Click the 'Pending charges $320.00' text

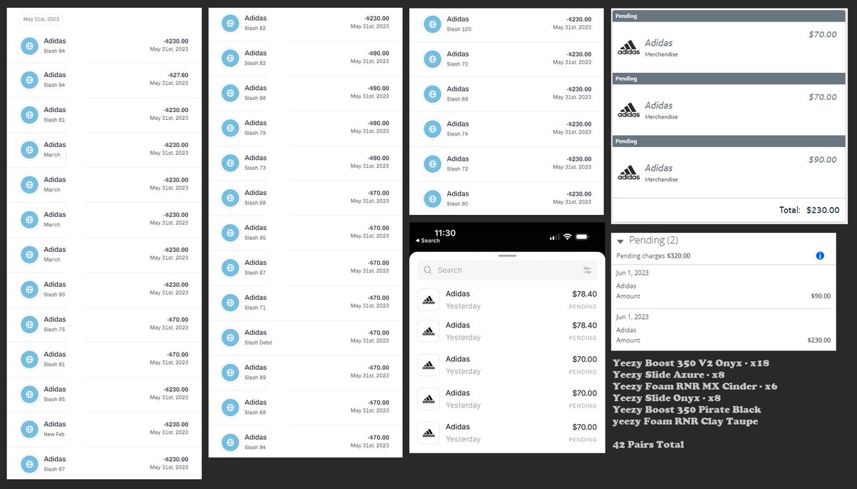coord(653,256)
